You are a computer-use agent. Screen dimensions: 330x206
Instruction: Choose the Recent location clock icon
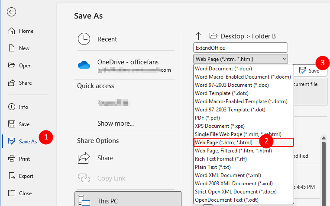84,39
